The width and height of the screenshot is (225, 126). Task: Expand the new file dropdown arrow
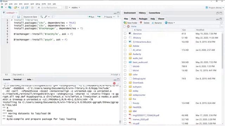(x=6, y=7)
